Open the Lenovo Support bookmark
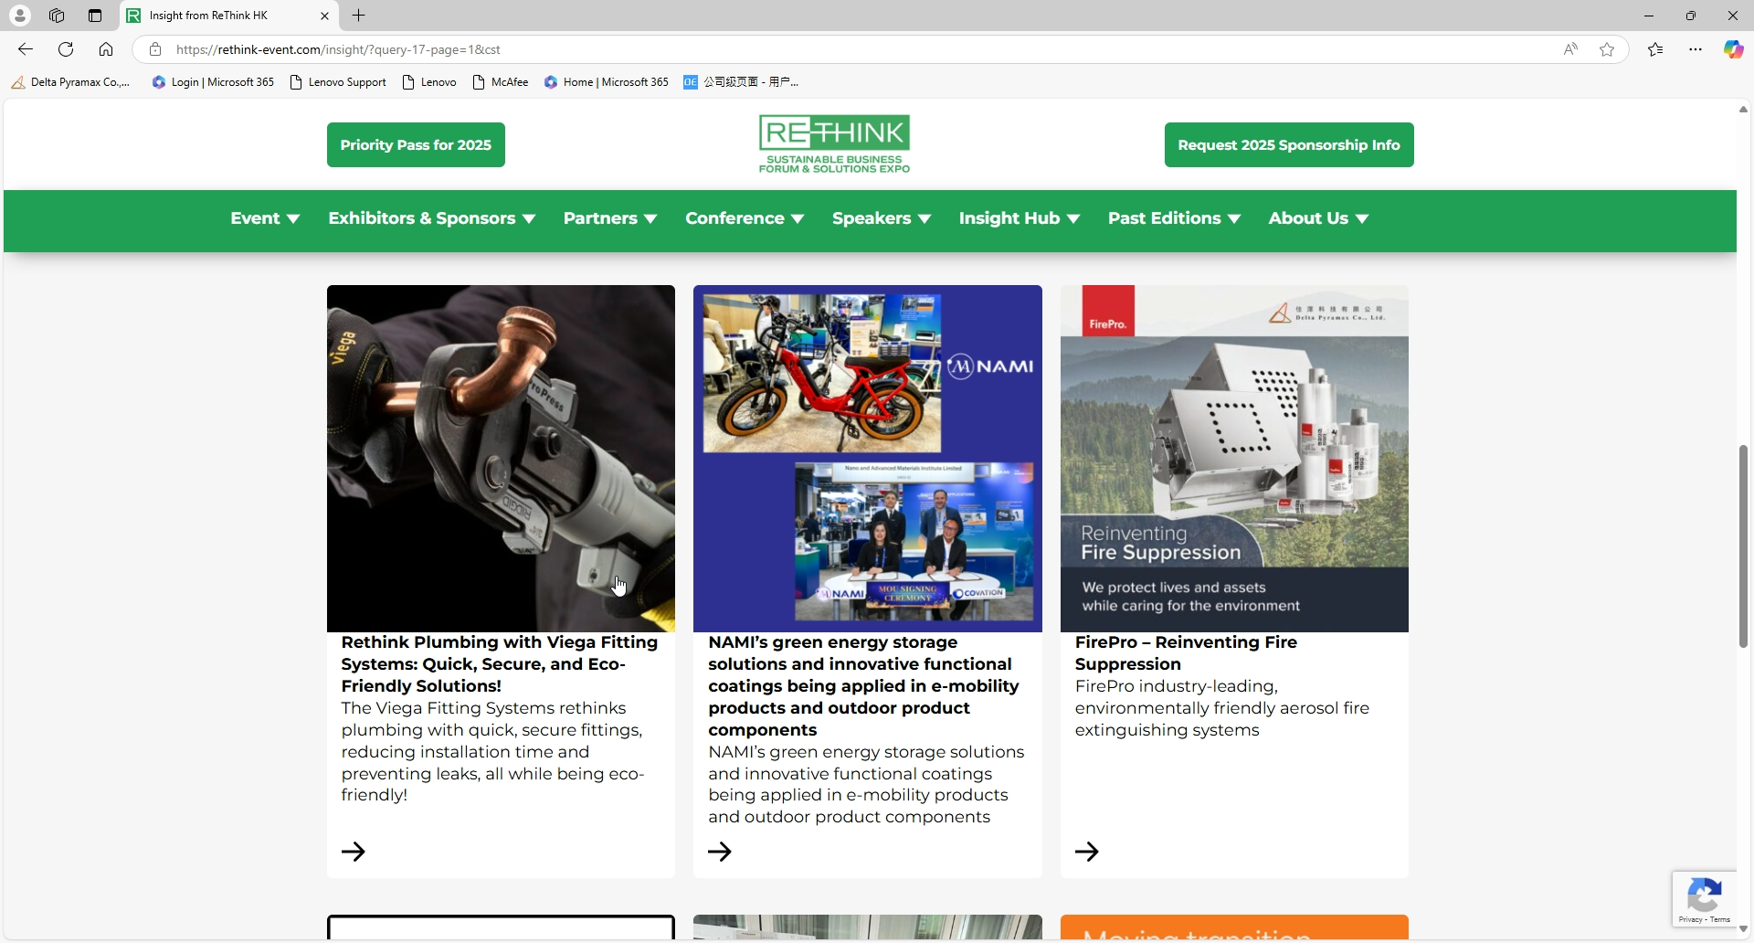 tap(338, 82)
